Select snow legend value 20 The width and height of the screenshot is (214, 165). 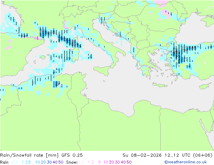(111, 162)
